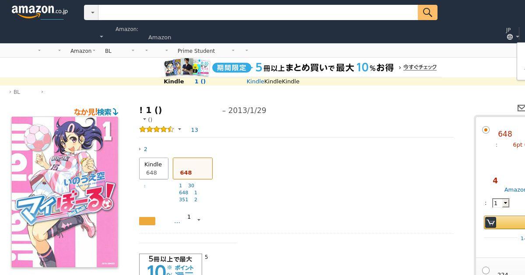
Task: Click the orange magnifier search button
Action: [427, 13]
